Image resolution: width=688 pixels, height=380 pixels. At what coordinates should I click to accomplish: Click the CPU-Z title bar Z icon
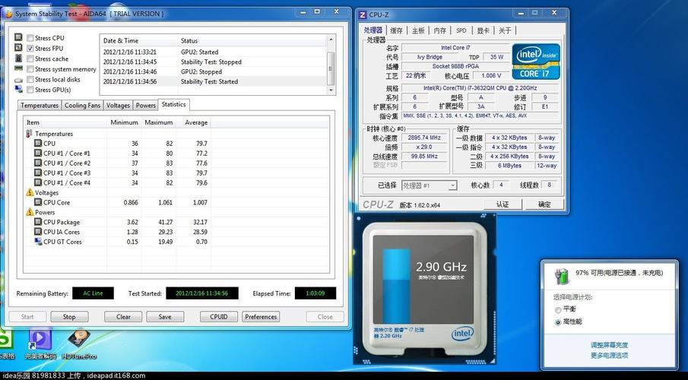pyautogui.click(x=363, y=14)
